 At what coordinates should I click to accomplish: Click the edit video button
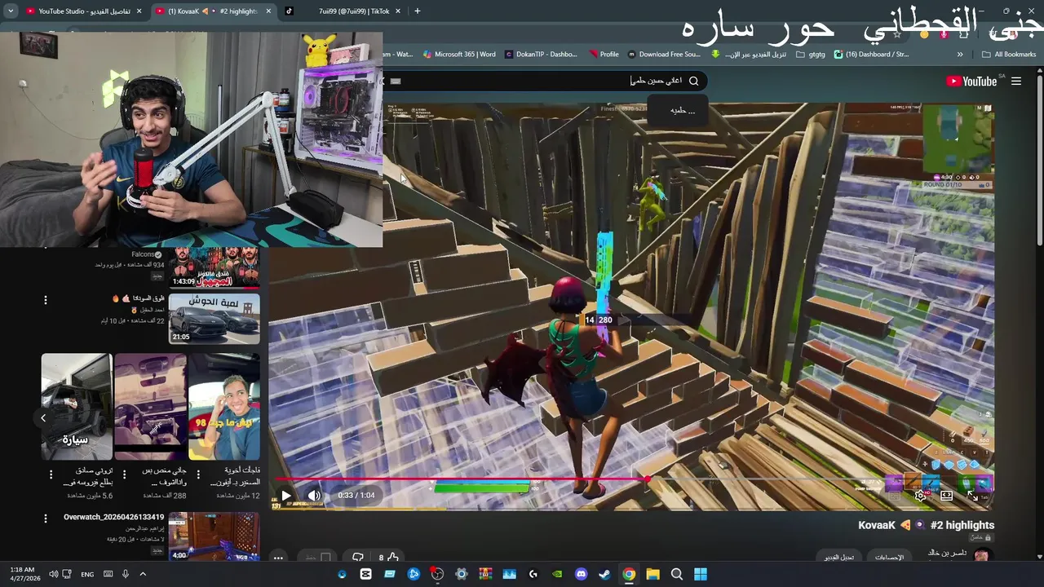(x=839, y=558)
